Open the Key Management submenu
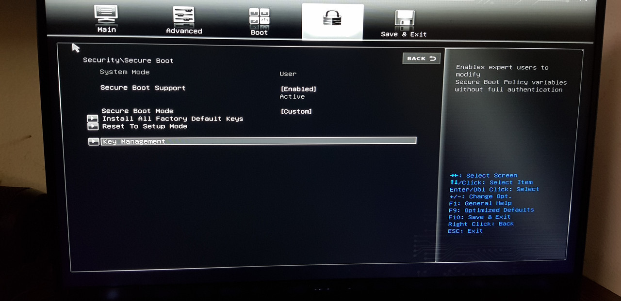This screenshot has width=621, height=301. [258, 141]
